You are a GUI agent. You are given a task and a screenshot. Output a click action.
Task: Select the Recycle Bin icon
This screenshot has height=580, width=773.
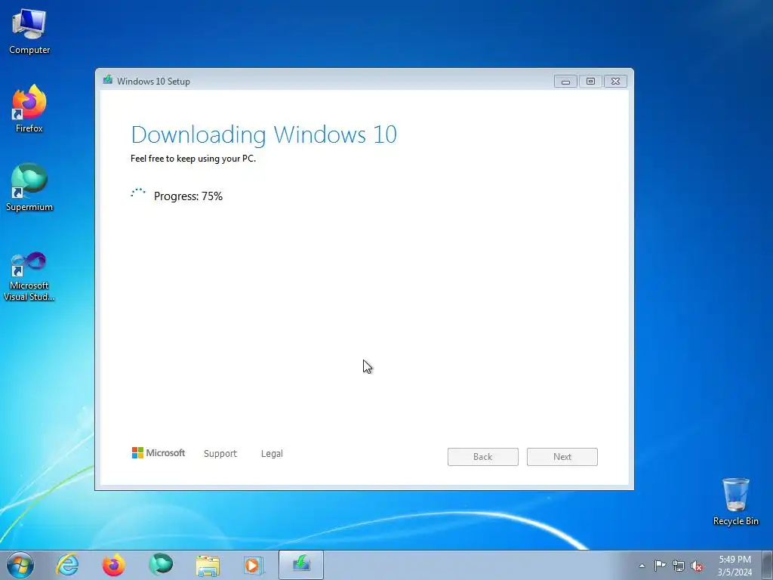pyautogui.click(x=735, y=501)
